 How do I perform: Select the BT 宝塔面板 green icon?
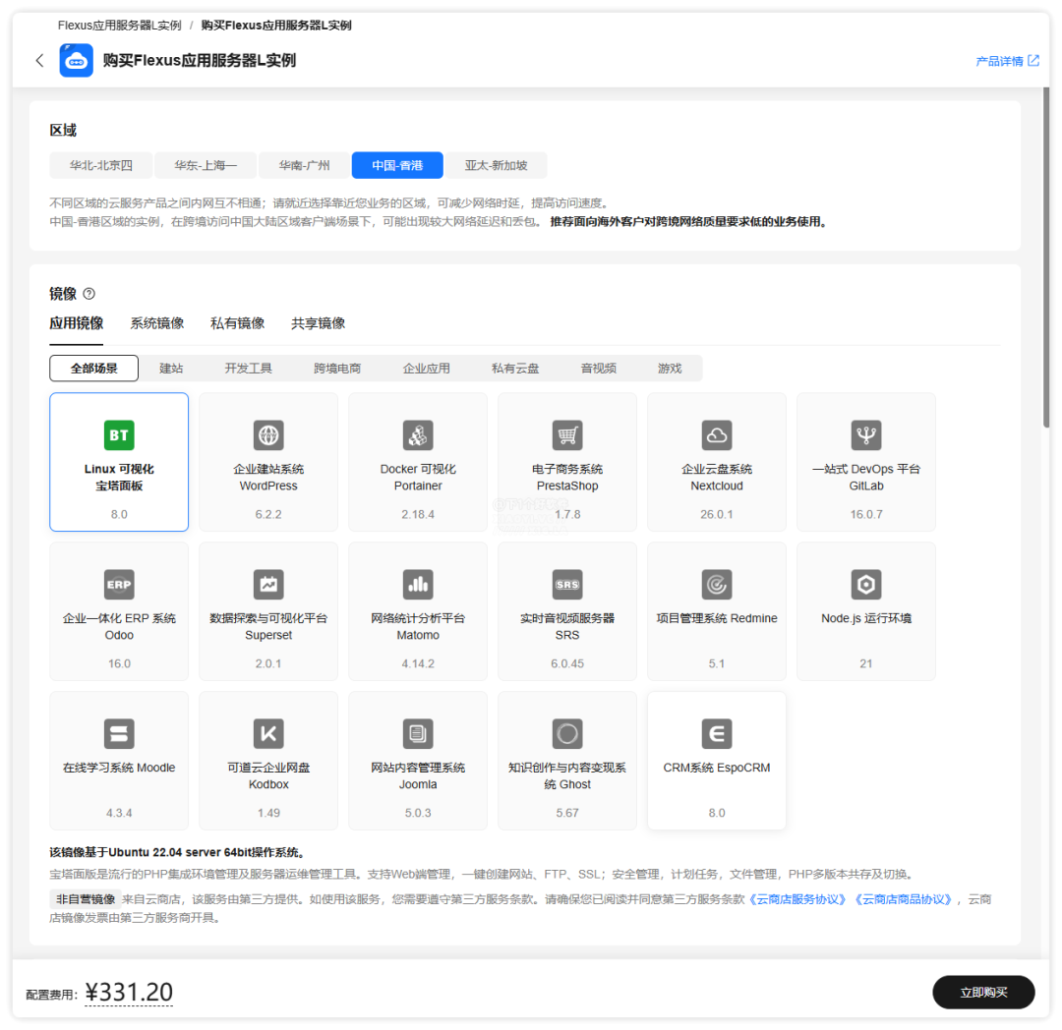click(x=119, y=435)
